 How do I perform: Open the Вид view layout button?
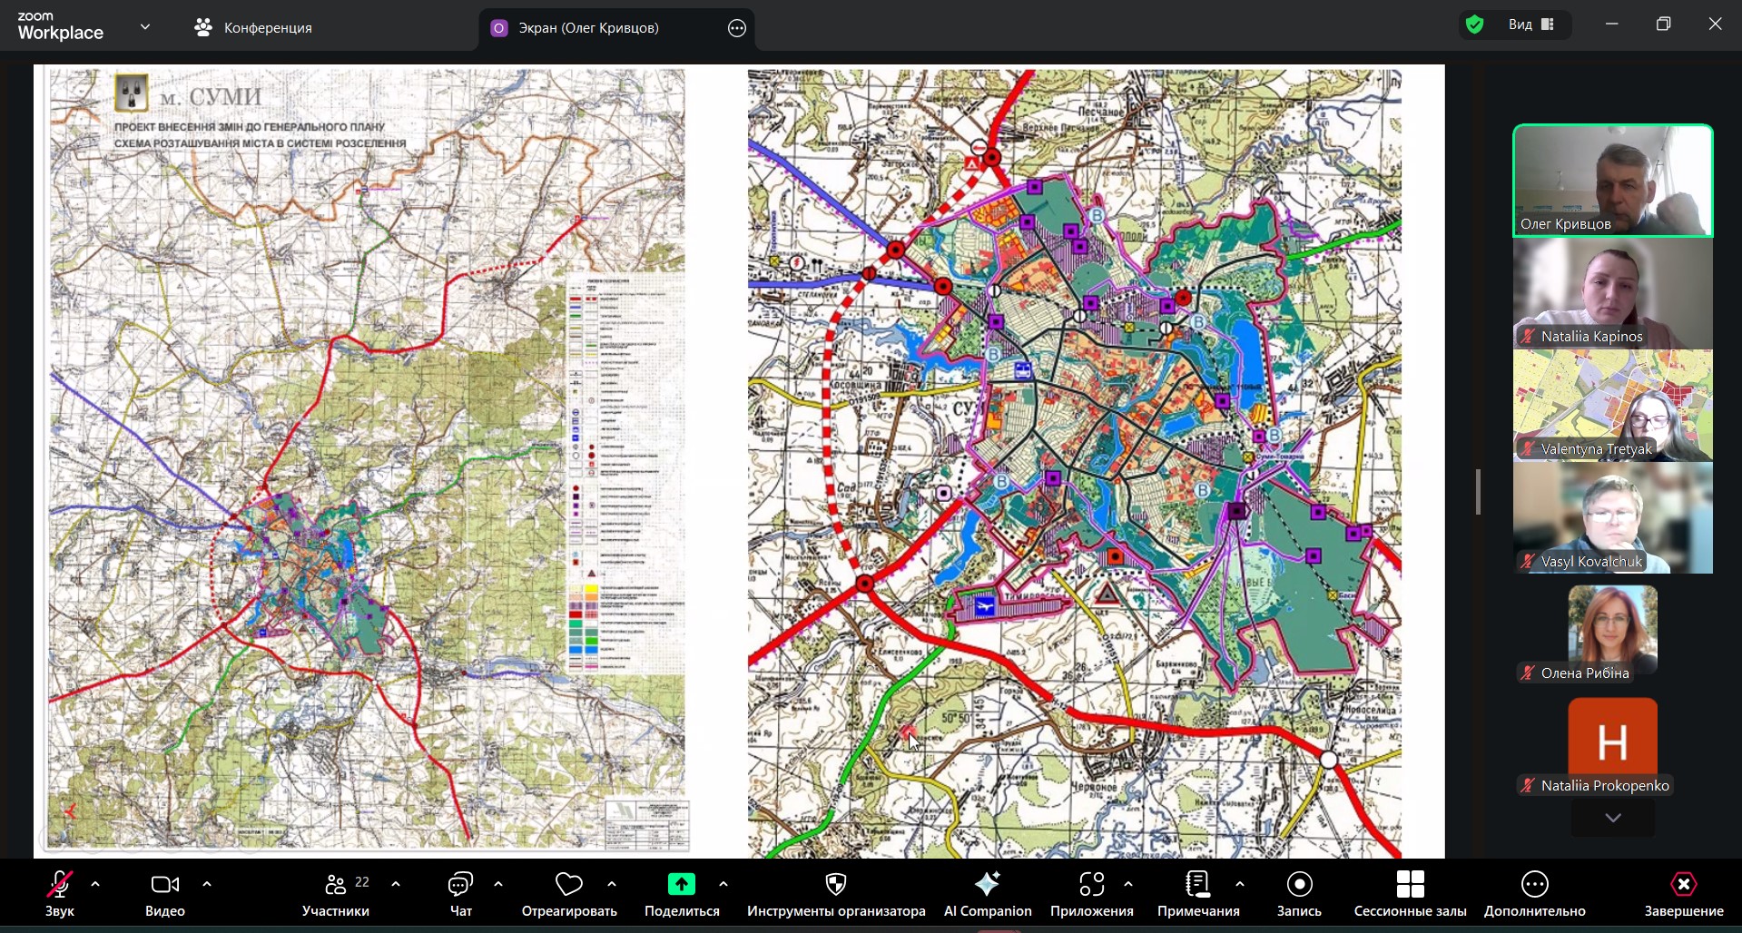[1531, 25]
